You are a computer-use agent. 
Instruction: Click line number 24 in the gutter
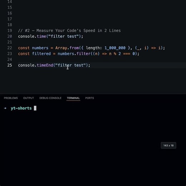(x=10, y=59)
